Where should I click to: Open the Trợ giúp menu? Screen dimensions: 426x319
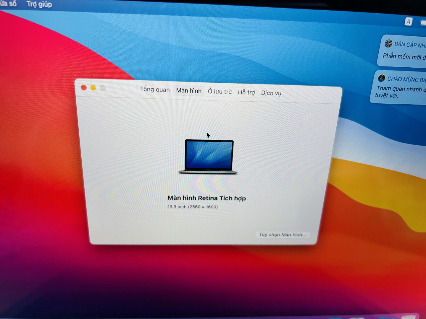coord(39,4)
